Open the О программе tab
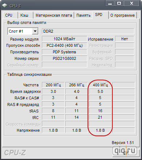This screenshot has height=160, width=142. 123,15
